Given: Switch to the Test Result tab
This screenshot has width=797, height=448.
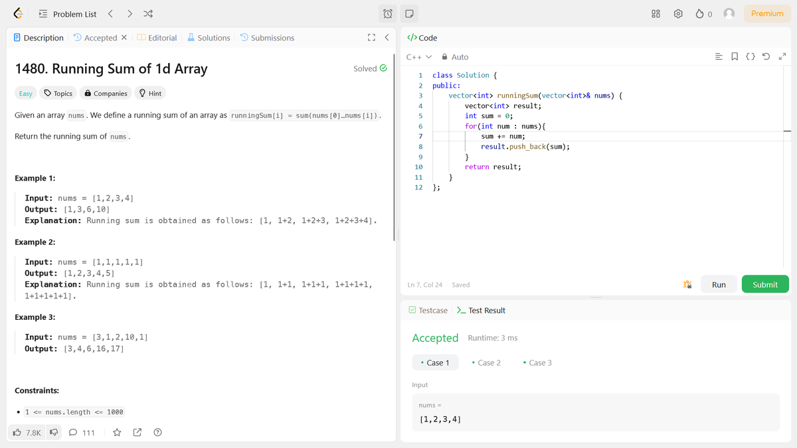Looking at the screenshot, I should 482,310.
